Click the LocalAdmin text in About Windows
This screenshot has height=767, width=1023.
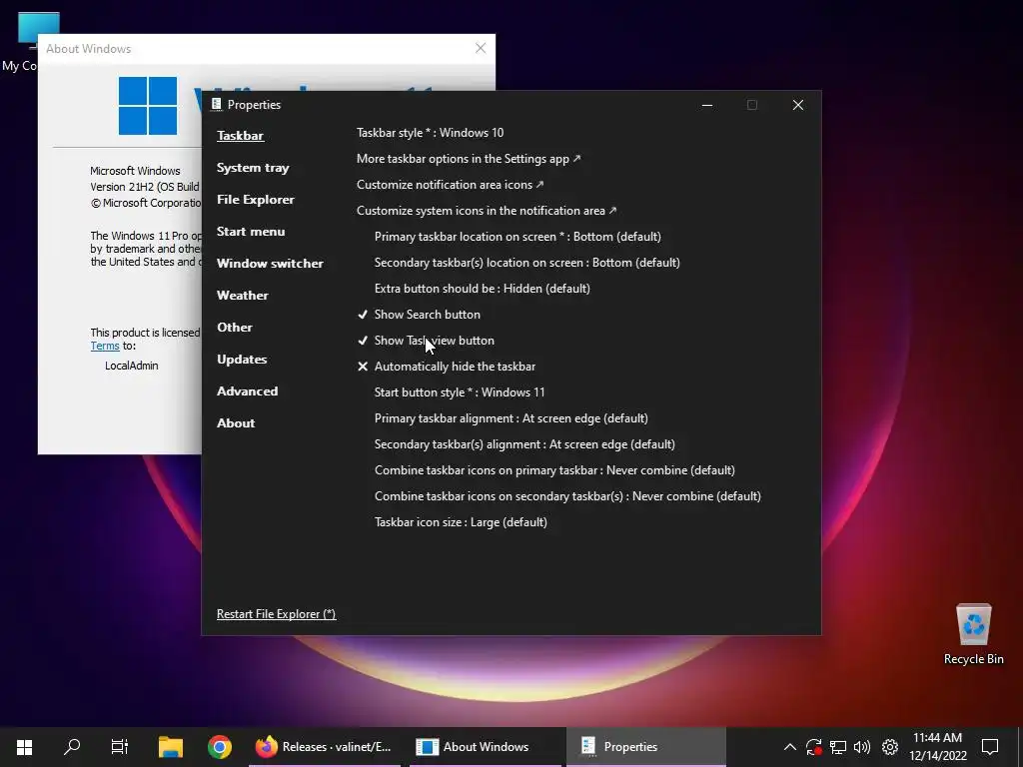(x=131, y=366)
